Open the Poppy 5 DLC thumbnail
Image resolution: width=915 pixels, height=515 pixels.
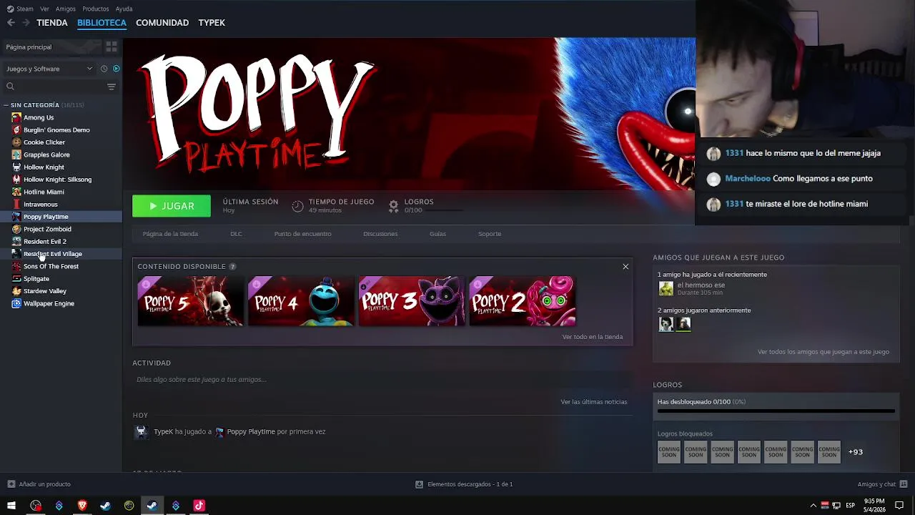[190, 301]
